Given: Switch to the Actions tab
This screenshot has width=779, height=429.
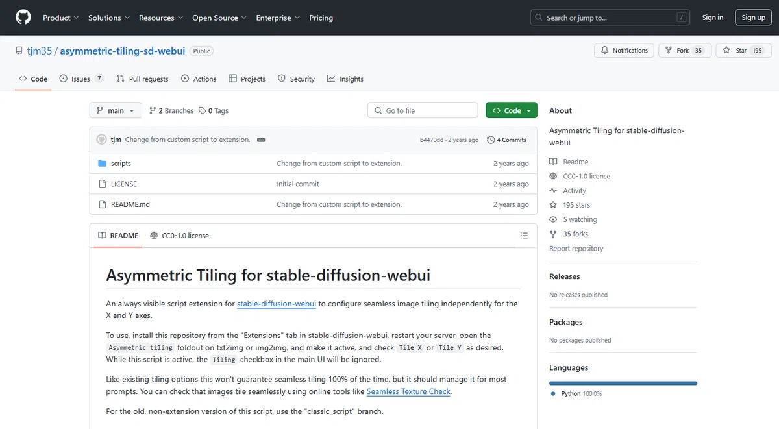Looking at the screenshot, I should click(199, 79).
